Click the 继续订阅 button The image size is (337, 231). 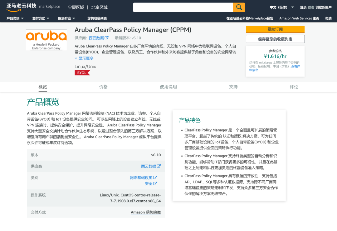(275, 29)
